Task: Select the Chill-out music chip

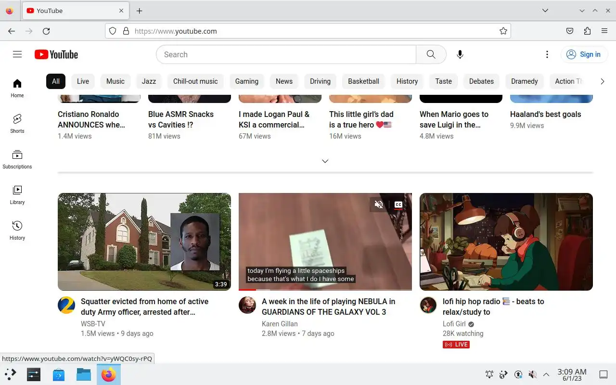Action: click(195, 81)
